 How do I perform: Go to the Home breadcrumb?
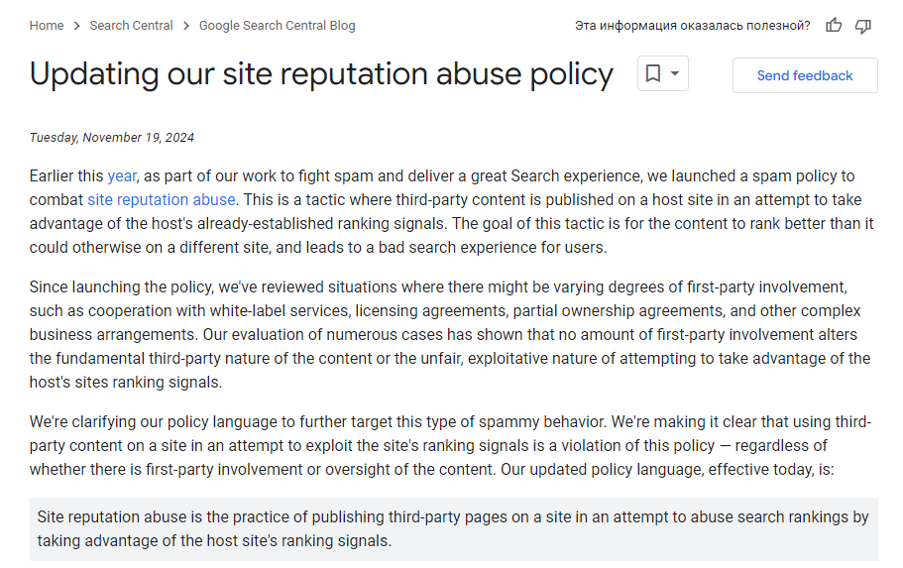coord(47,26)
